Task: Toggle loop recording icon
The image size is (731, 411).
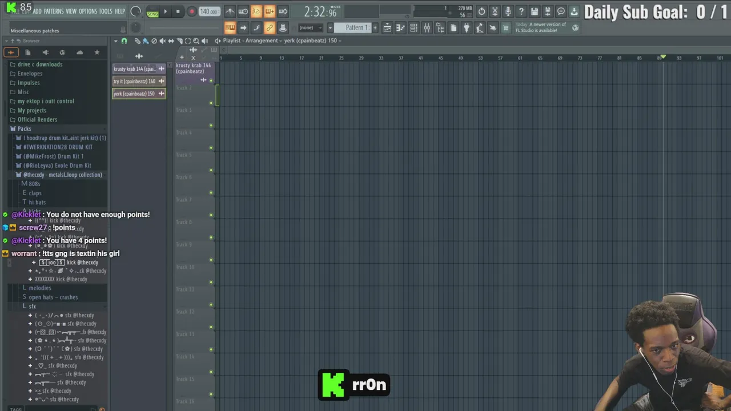Action: click(x=283, y=11)
